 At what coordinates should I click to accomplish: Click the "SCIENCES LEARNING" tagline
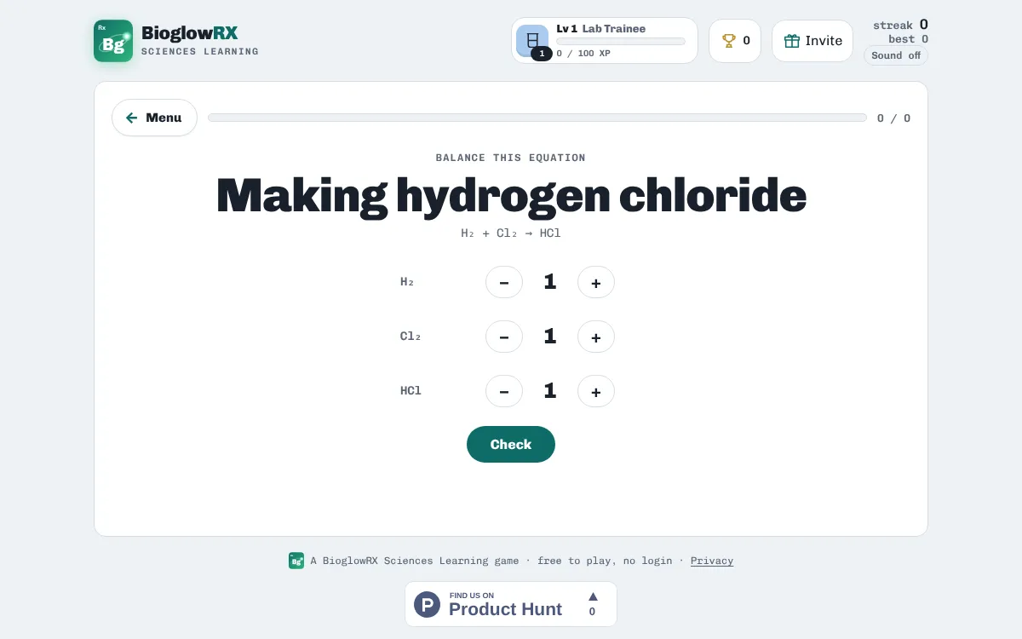(200, 51)
